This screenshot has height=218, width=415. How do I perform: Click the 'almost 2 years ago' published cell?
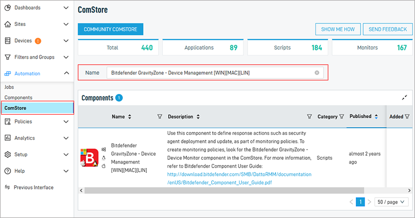tap(365, 158)
